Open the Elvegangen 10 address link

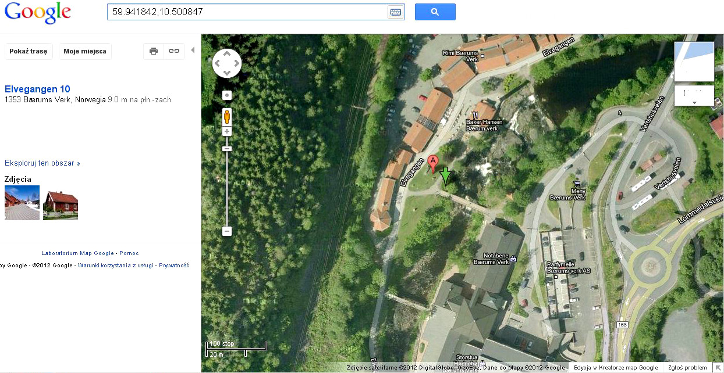click(37, 89)
